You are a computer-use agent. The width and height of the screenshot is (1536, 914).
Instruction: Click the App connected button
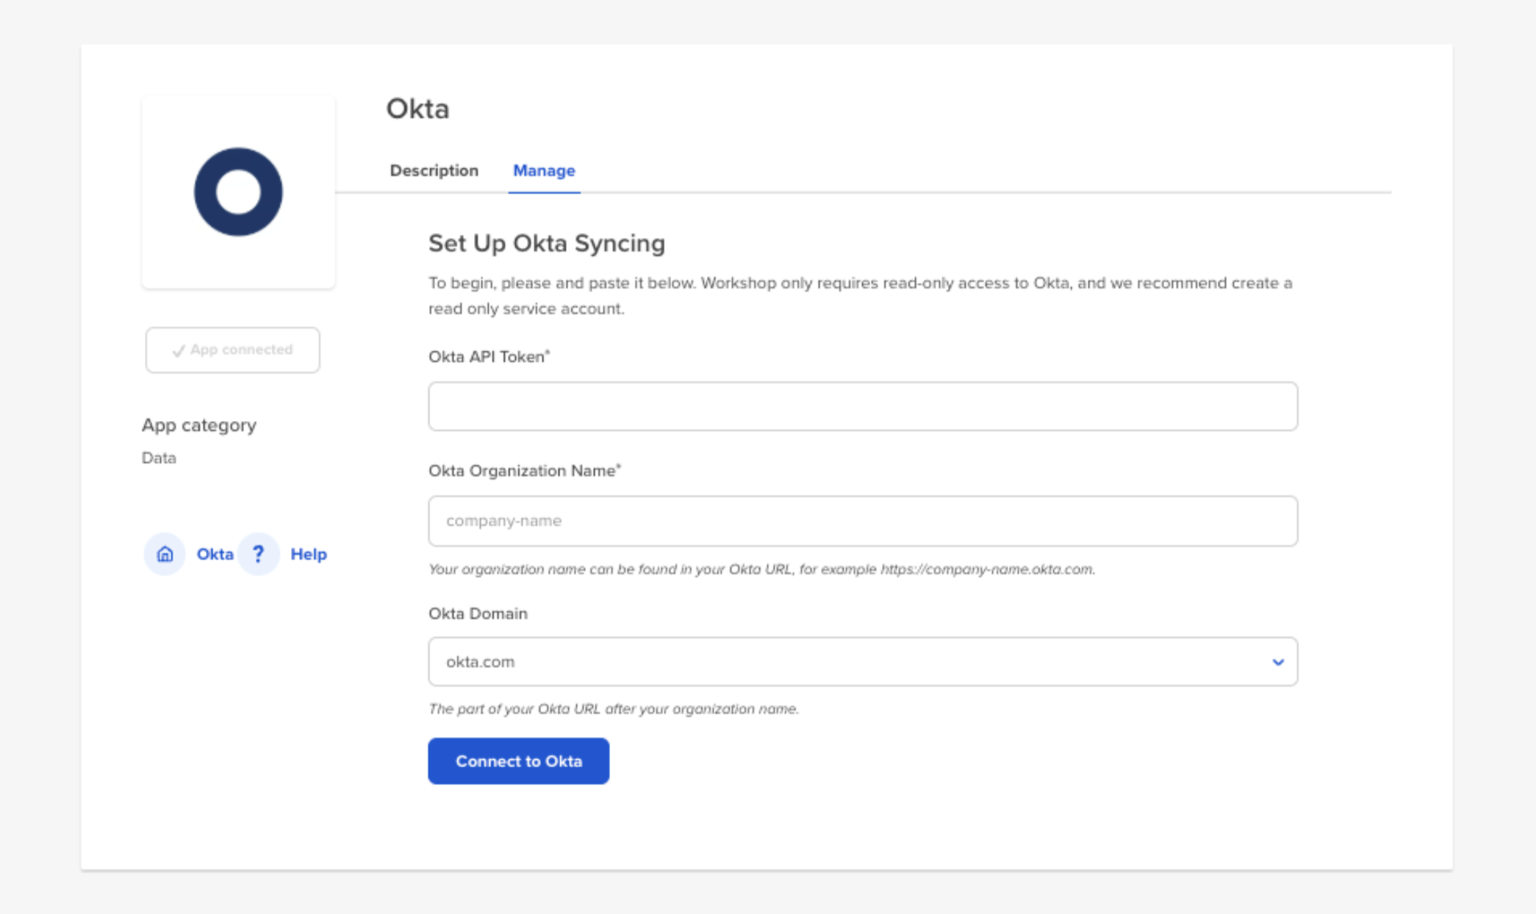click(232, 350)
